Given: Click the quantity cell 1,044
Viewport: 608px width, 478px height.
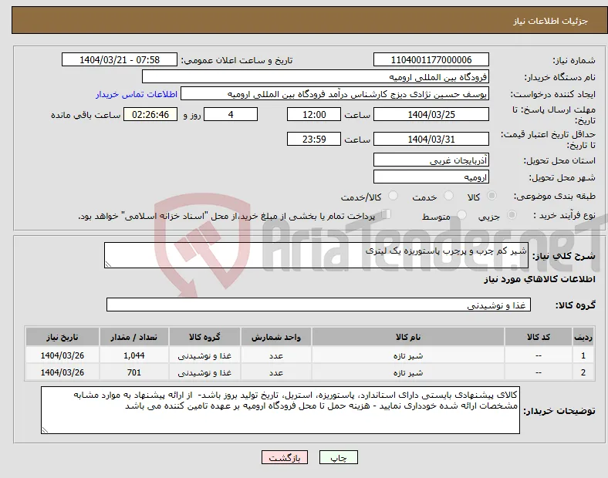Looking at the screenshot, I should coord(133,355).
